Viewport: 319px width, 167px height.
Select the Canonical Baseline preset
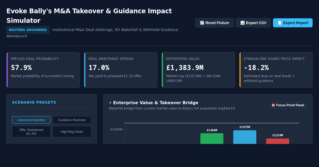31,120
